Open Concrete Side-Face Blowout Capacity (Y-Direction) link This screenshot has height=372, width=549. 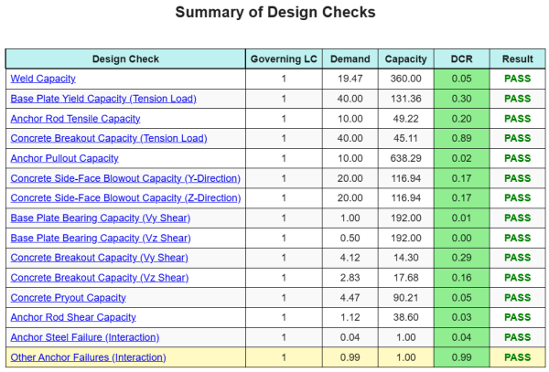pyautogui.click(x=124, y=178)
